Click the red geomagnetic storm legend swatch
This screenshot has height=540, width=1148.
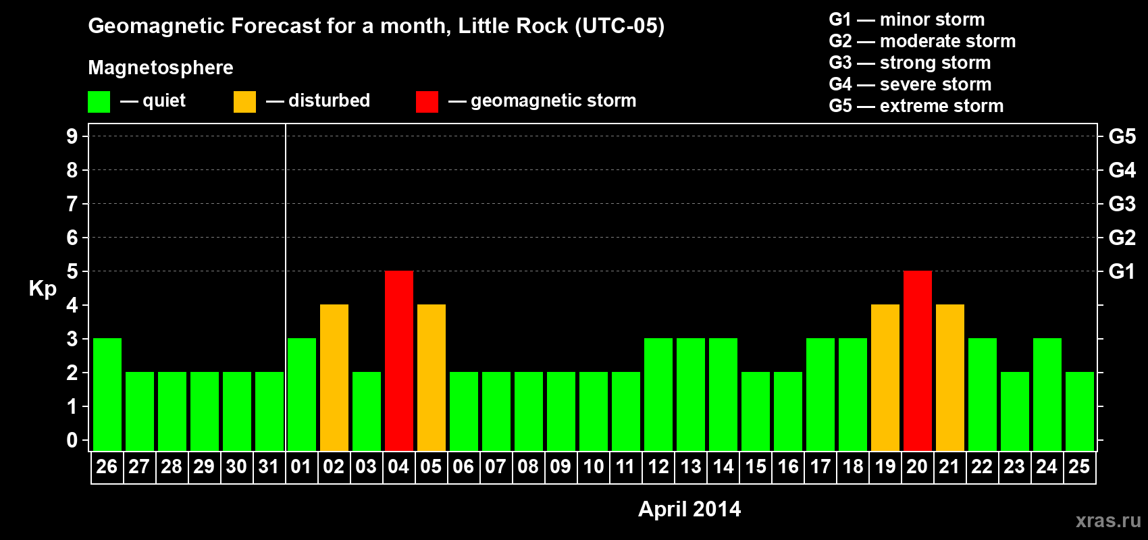pyautogui.click(x=427, y=102)
